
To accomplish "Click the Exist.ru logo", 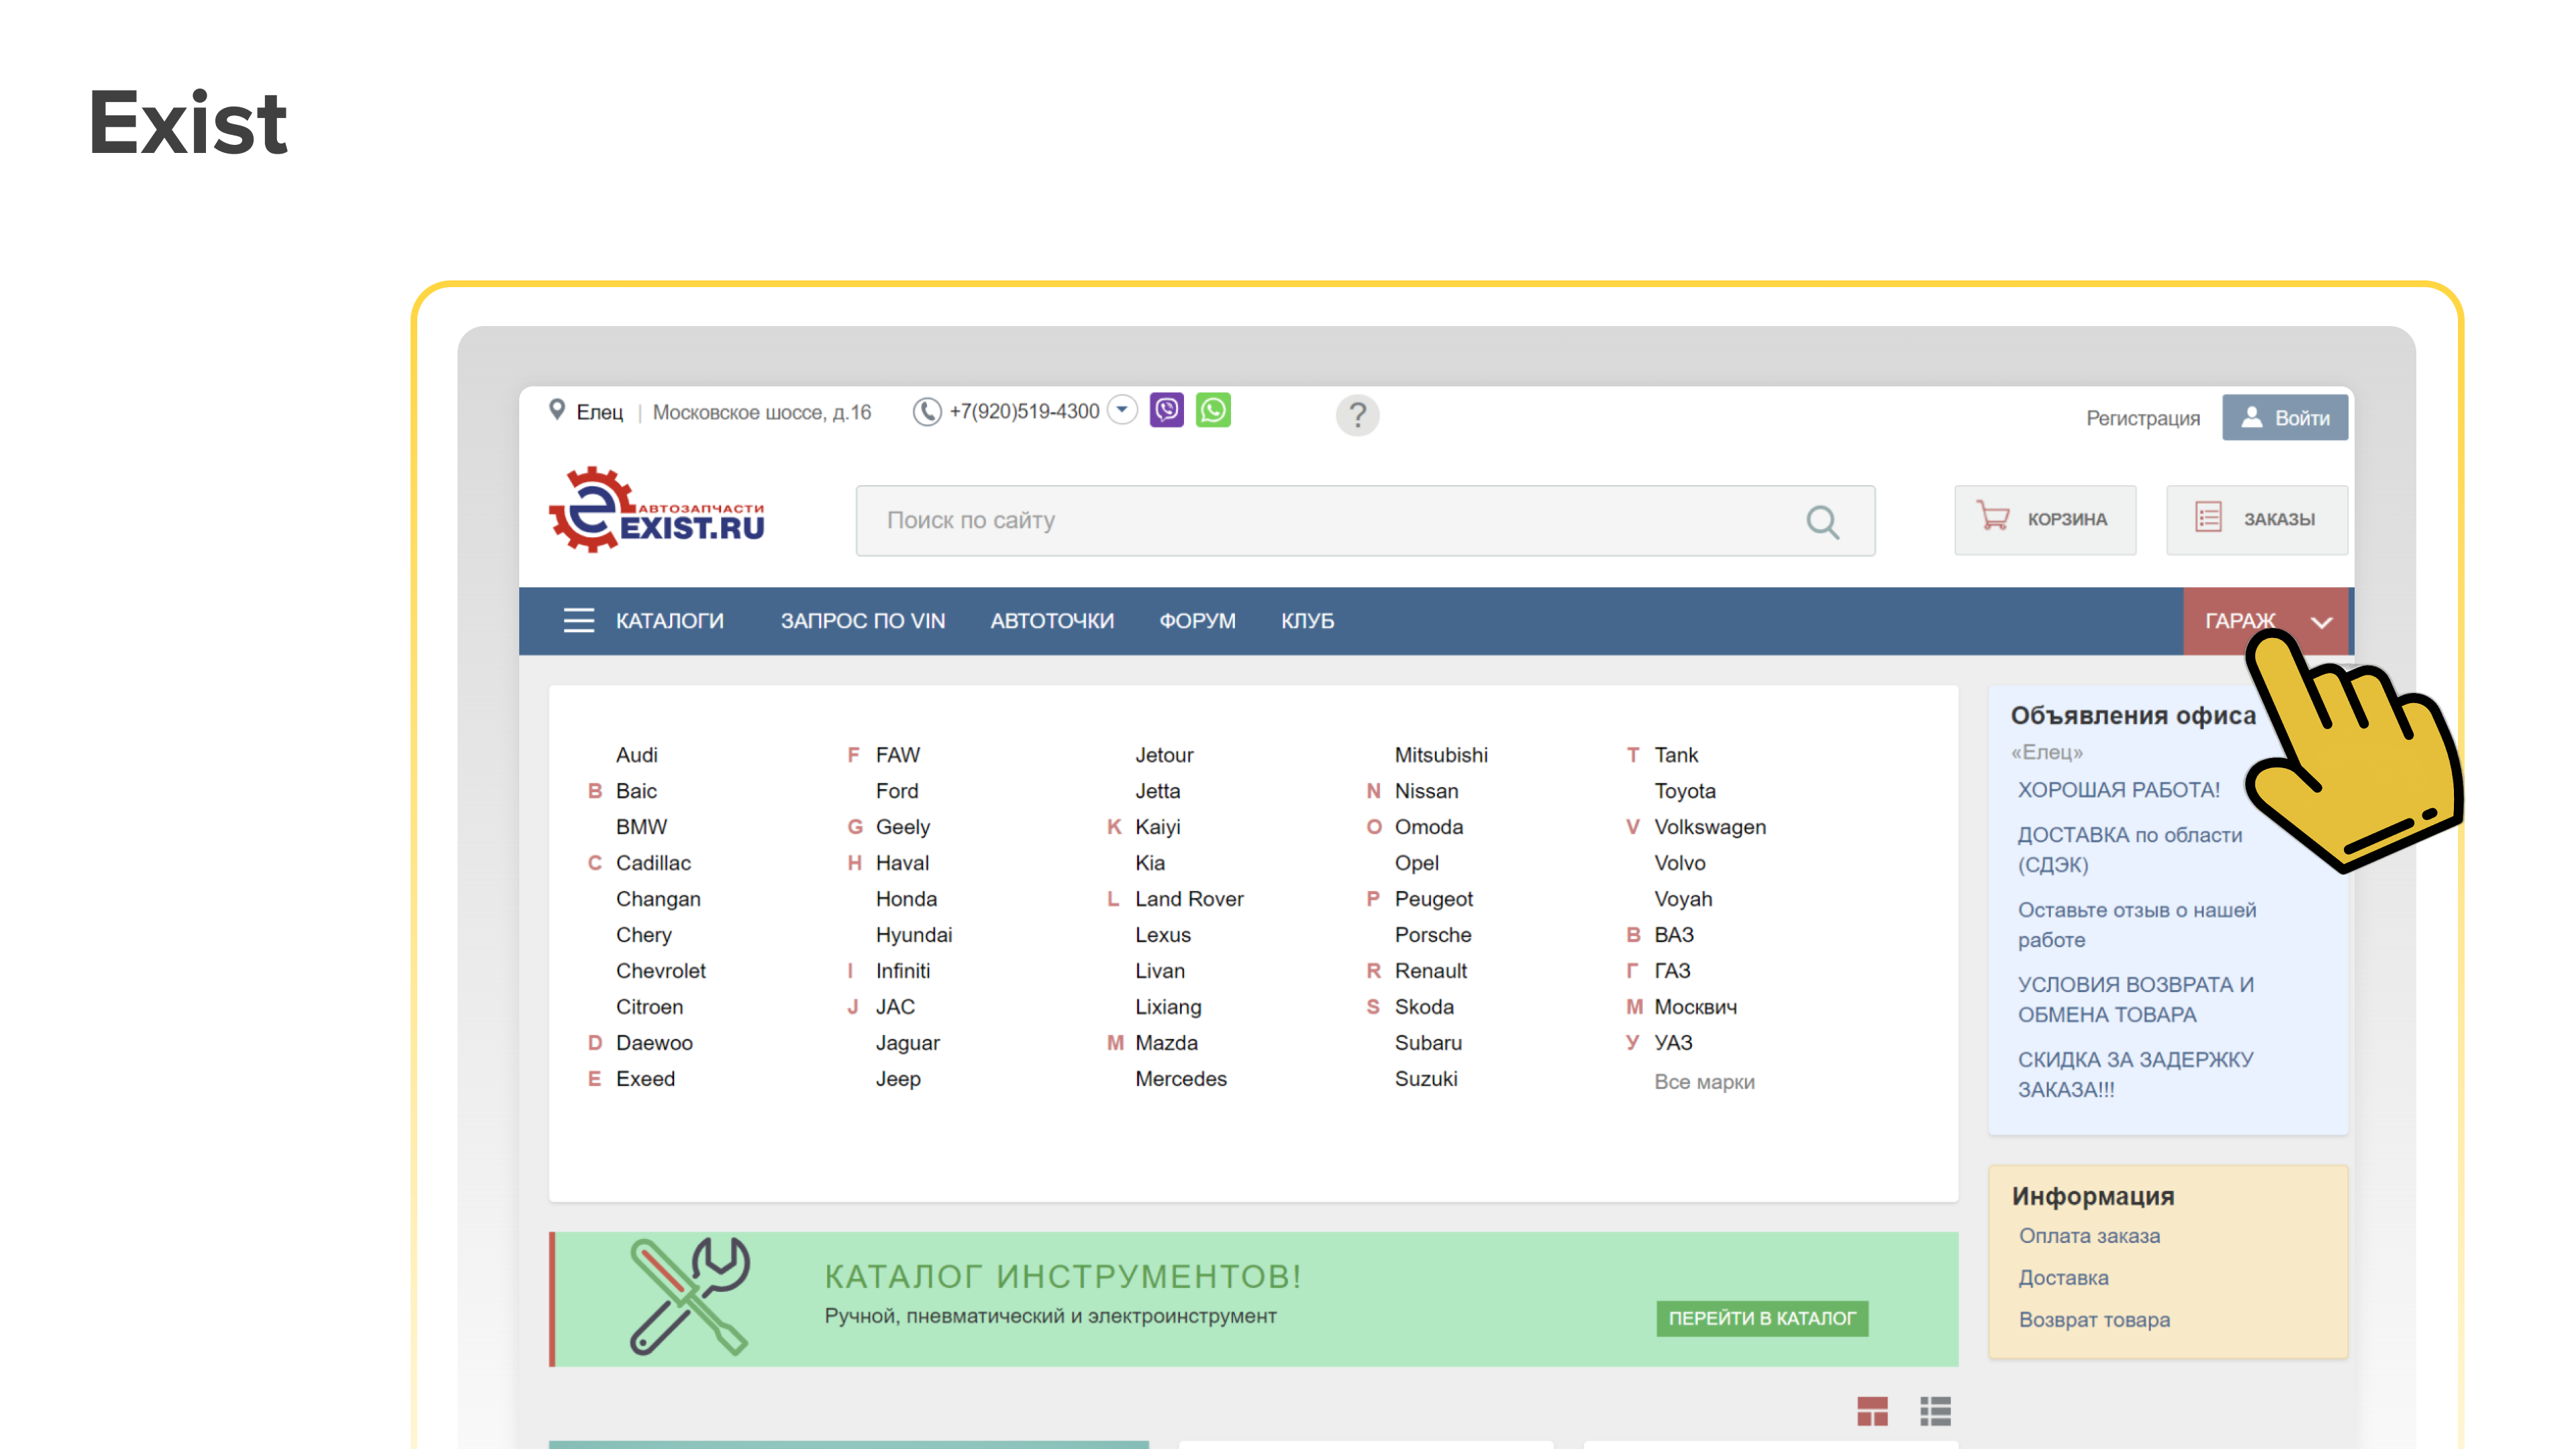I will coord(657,511).
